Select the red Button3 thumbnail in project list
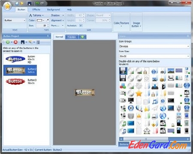 coord(15,81)
